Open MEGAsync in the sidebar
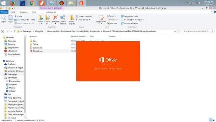 12,51
